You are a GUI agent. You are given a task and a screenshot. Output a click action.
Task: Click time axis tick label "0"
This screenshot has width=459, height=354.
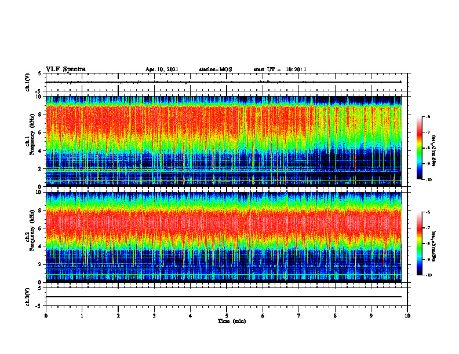(46, 316)
